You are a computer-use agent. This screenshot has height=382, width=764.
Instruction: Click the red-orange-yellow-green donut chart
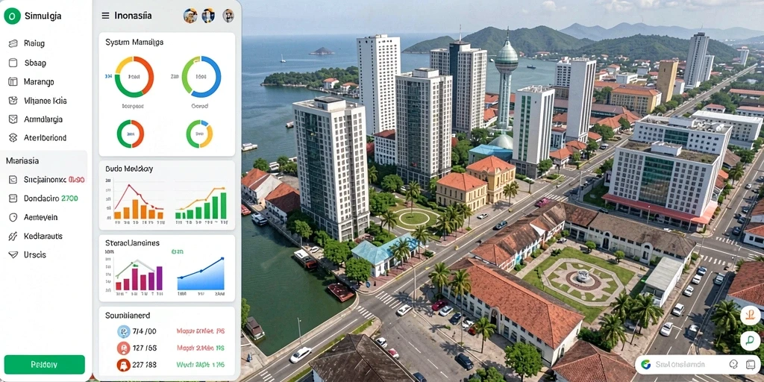(x=134, y=77)
